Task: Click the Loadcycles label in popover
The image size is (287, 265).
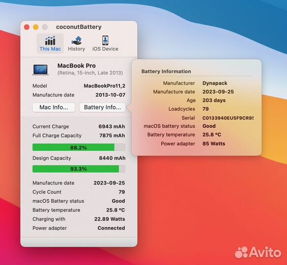Action: coord(181,109)
